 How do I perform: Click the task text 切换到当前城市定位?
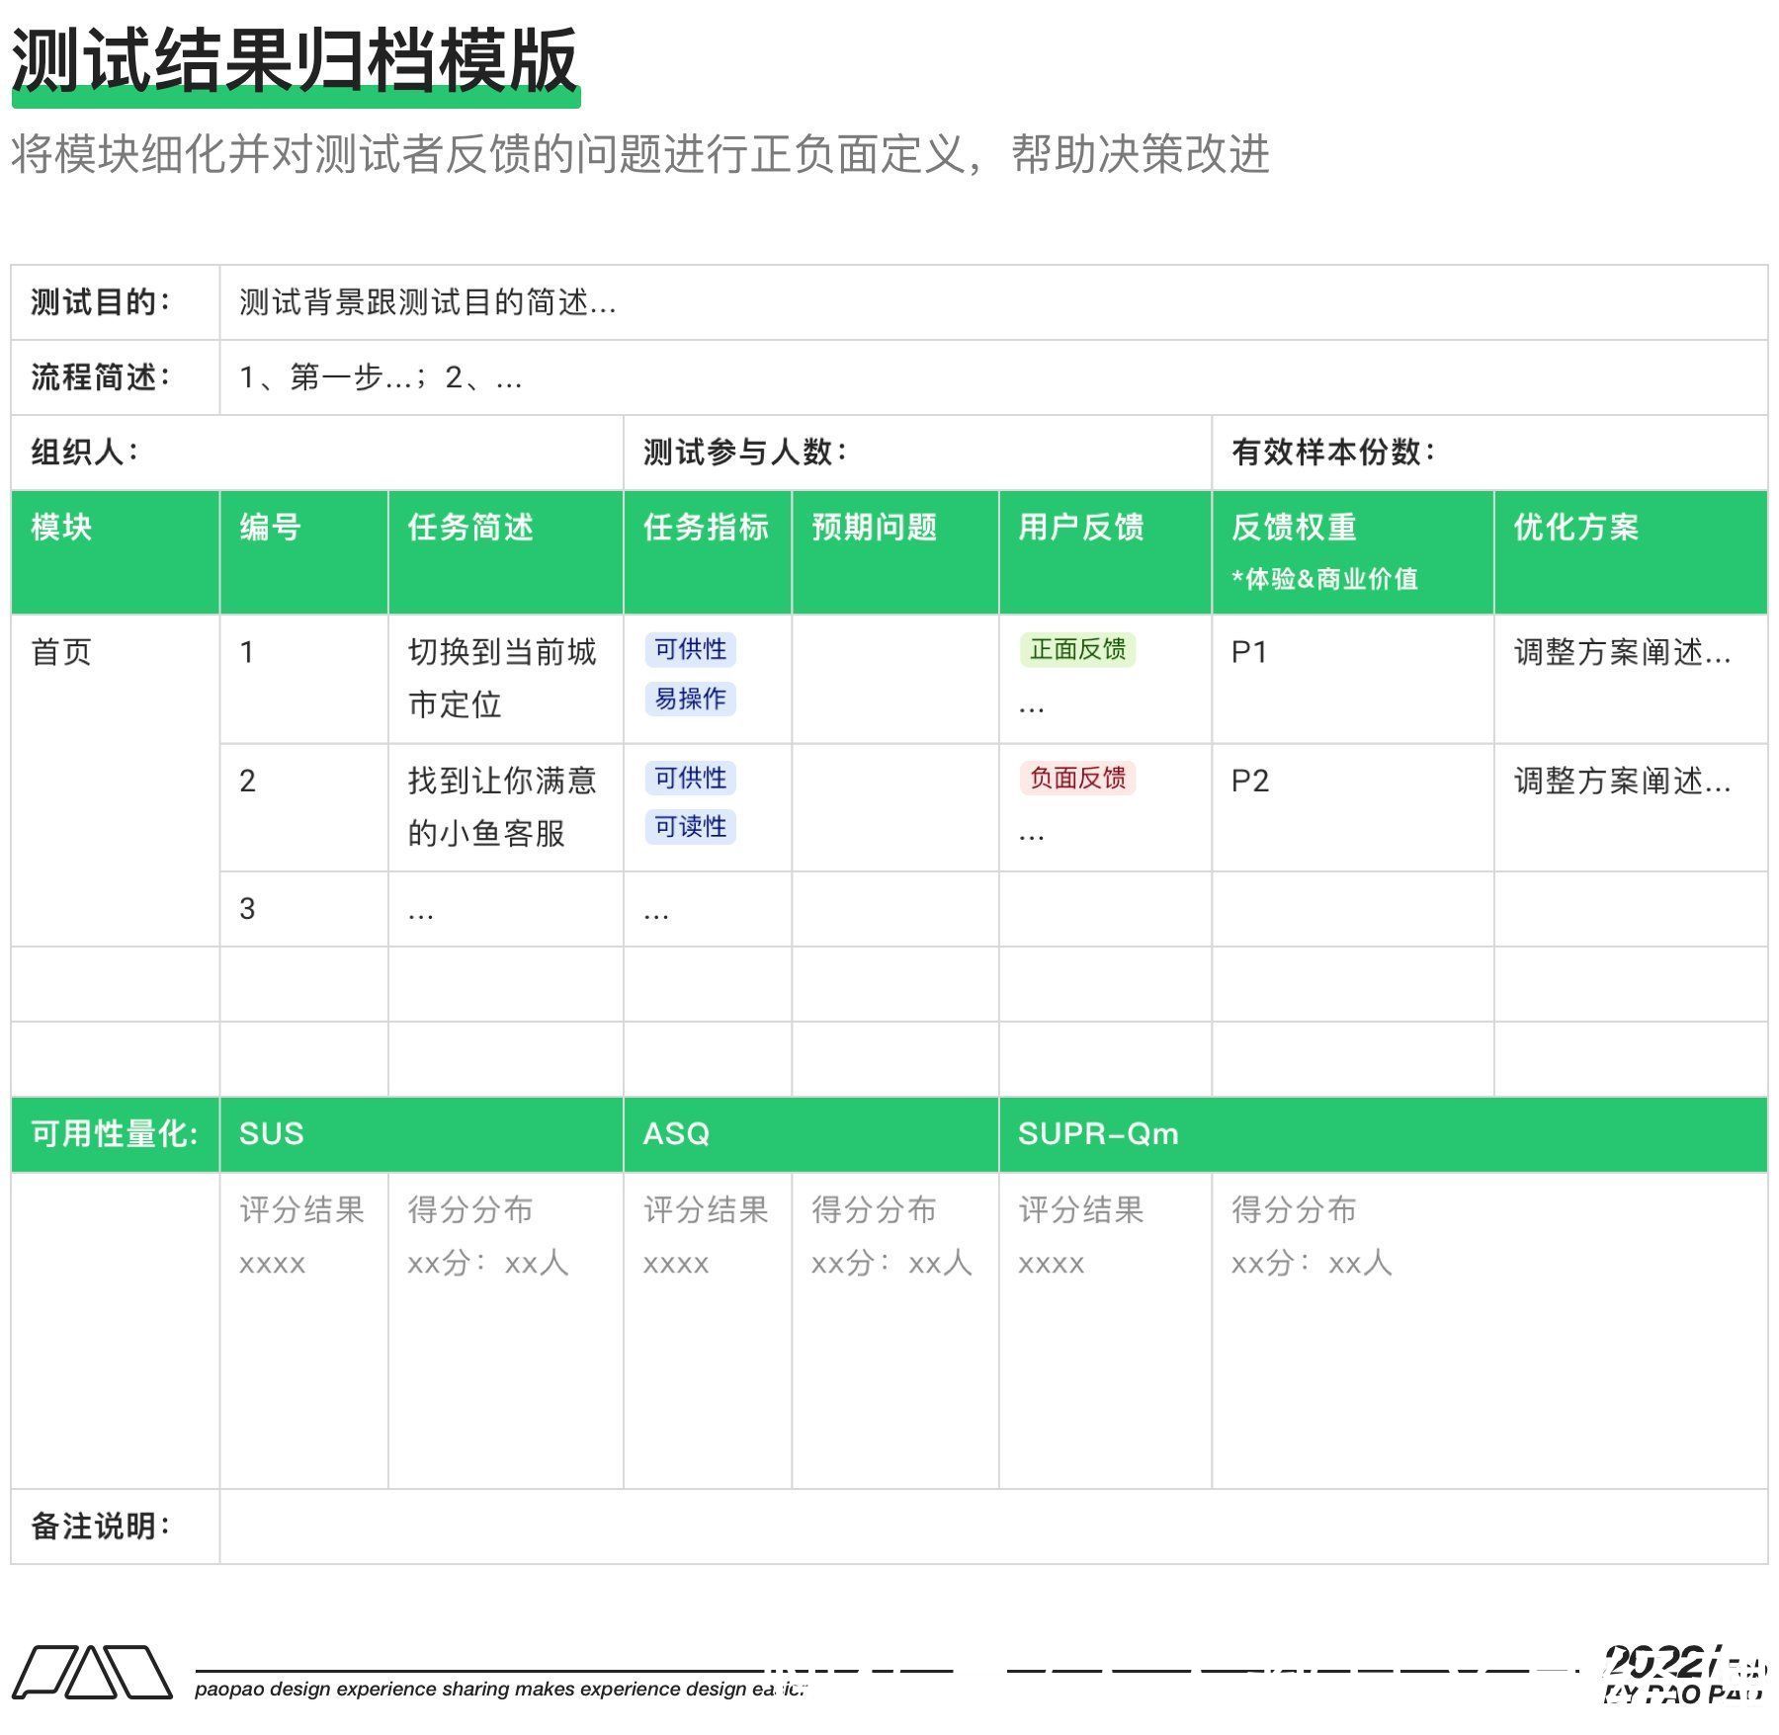pyautogui.click(x=502, y=678)
